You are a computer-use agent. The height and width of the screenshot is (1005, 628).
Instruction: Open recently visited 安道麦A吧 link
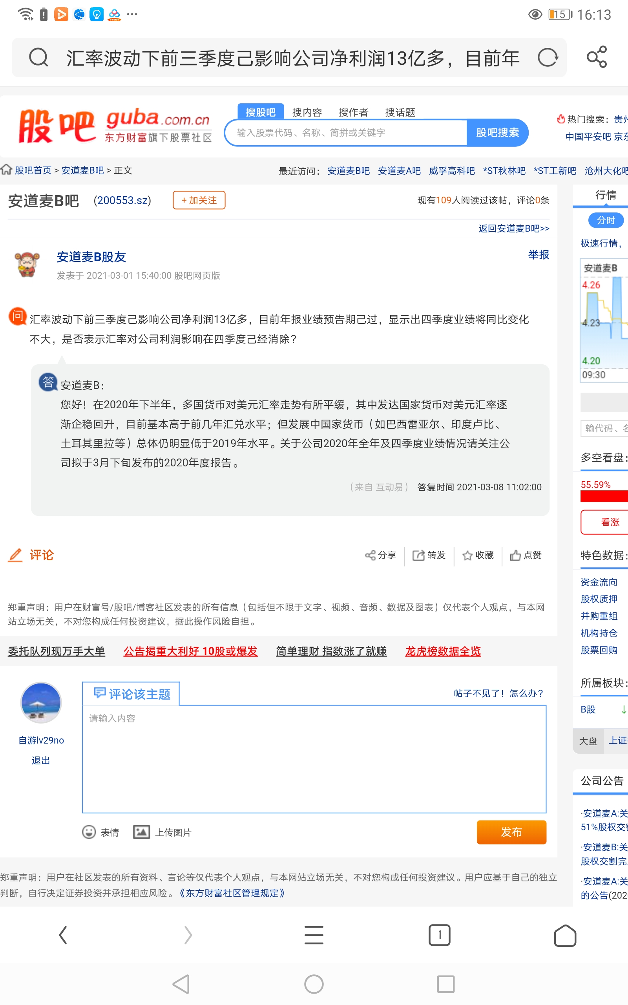coord(399,171)
